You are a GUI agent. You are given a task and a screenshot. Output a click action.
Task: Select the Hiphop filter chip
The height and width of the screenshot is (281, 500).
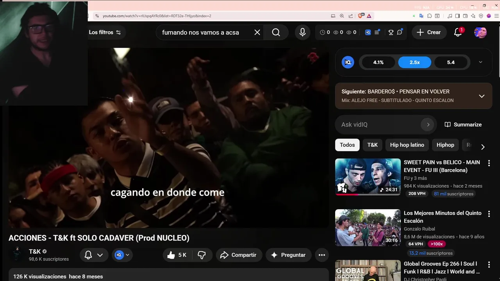pyautogui.click(x=445, y=145)
